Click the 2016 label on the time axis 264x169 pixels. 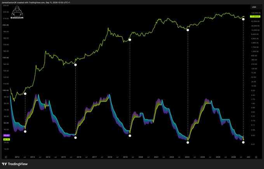tap(79, 157)
